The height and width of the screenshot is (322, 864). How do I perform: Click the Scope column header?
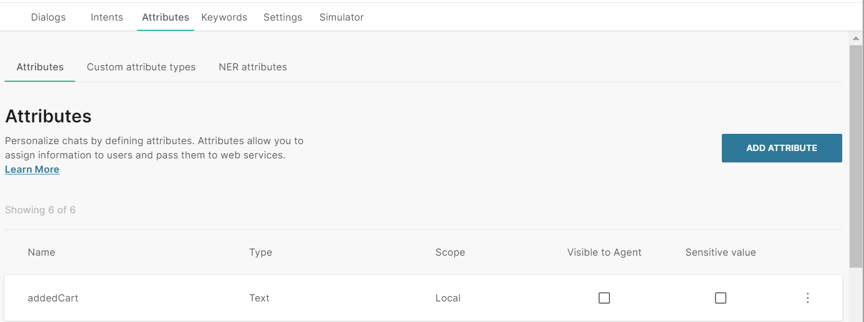[450, 252]
